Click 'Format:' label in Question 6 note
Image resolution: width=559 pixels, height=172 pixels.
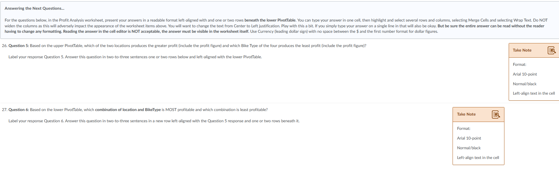click(x=464, y=129)
